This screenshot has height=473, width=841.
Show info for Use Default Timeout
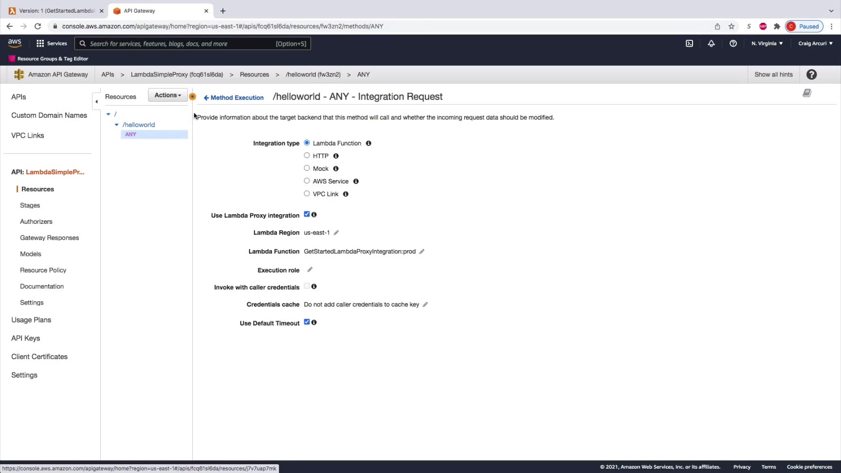click(x=314, y=322)
